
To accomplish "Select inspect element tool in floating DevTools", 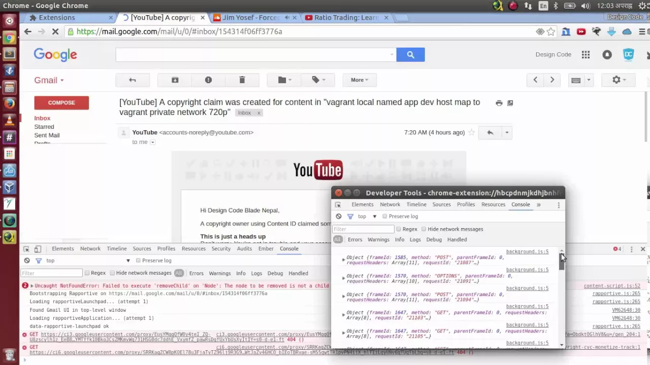I will click(x=338, y=205).
